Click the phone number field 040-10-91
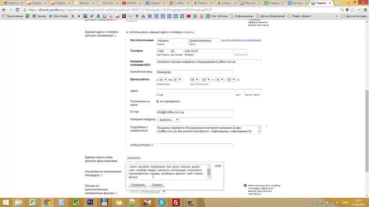This screenshot has height=207, width=369. (x=208, y=51)
